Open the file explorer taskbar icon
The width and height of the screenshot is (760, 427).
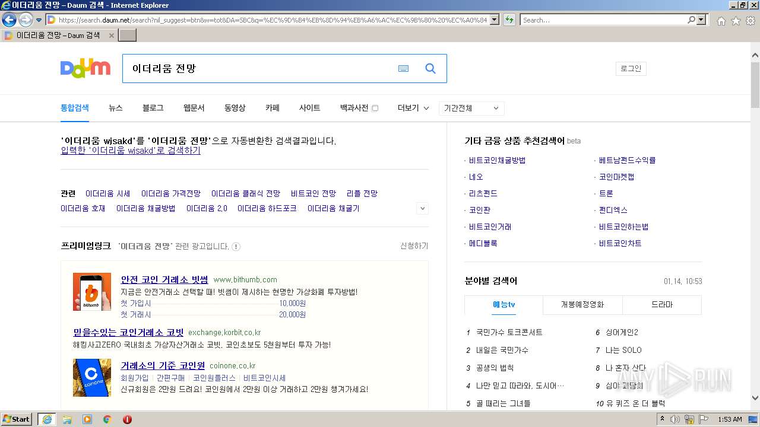coord(67,419)
